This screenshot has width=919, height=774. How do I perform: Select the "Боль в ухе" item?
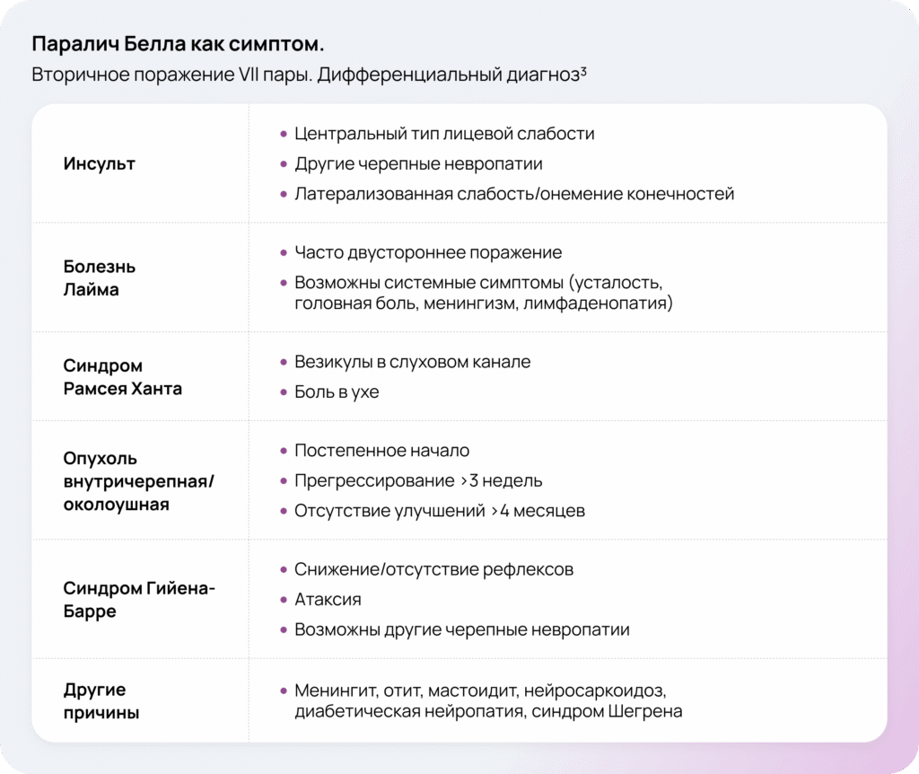(x=337, y=392)
